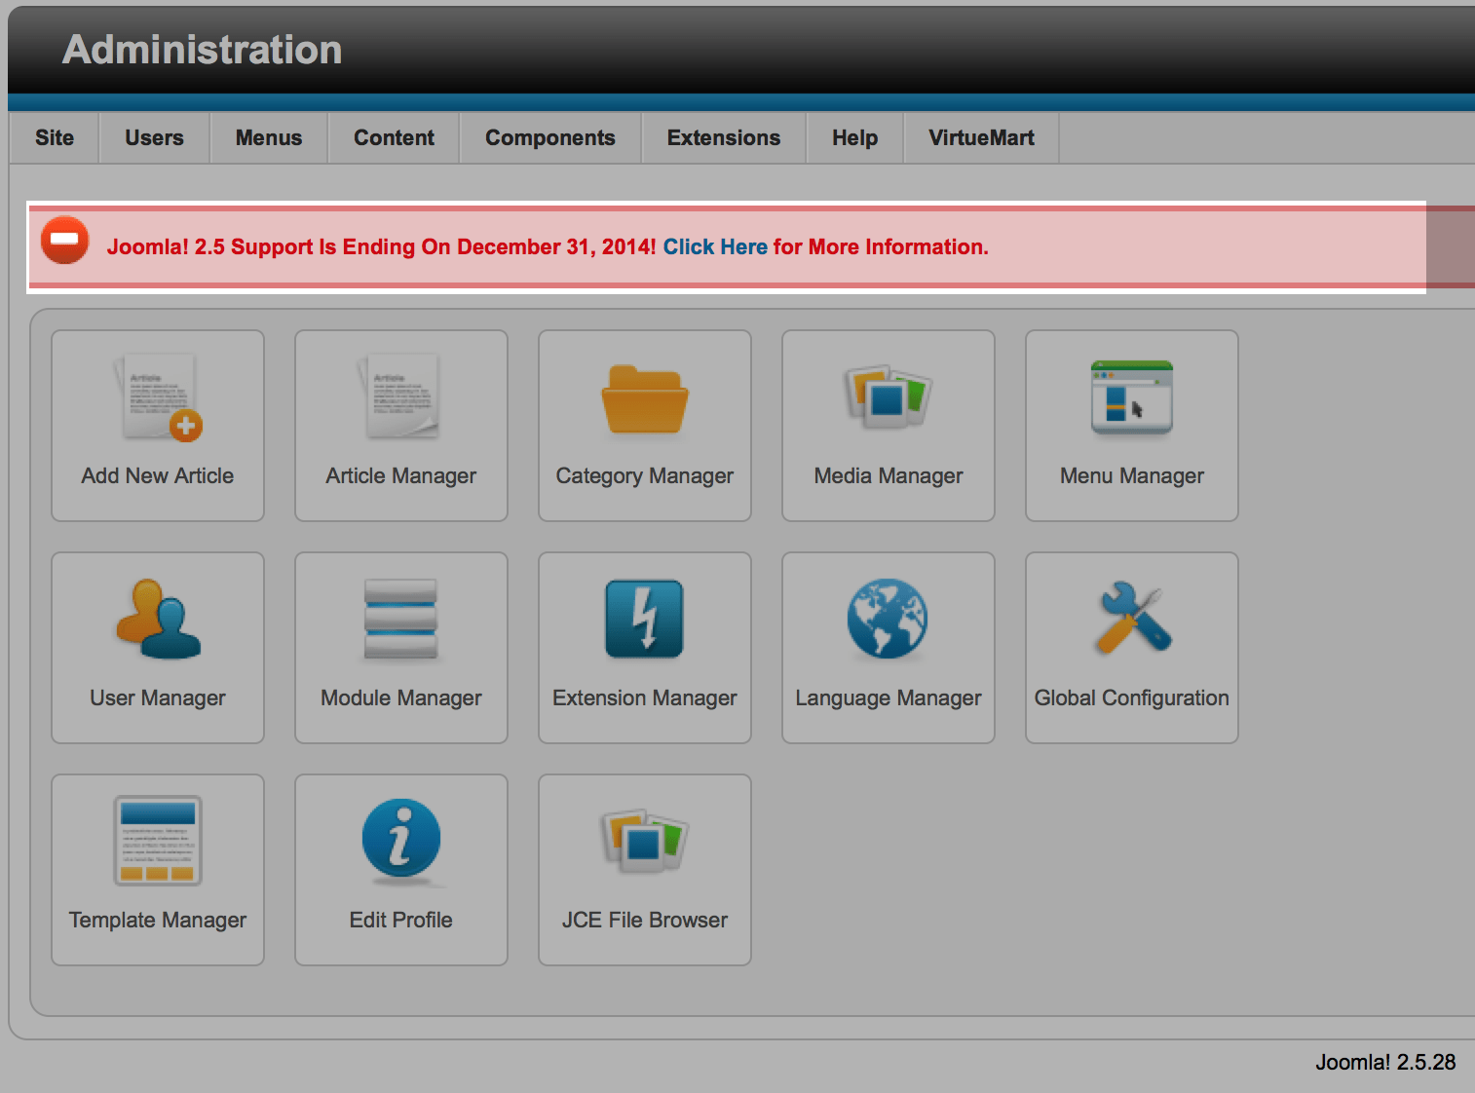Open the Help menu
The image size is (1475, 1093).
coord(855,138)
